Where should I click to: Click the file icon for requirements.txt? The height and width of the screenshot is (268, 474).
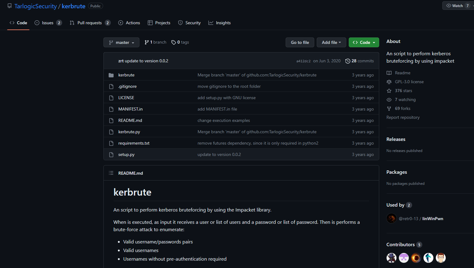pyautogui.click(x=111, y=143)
